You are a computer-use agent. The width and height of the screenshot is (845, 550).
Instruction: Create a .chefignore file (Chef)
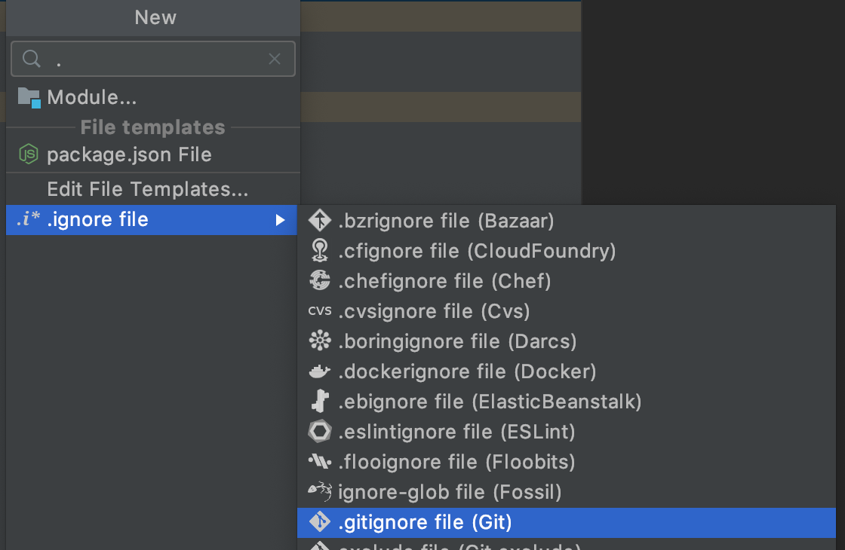click(x=567, y=282)
